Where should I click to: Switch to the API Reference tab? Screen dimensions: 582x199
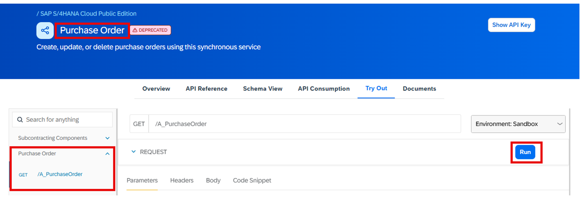coord(206,88)
